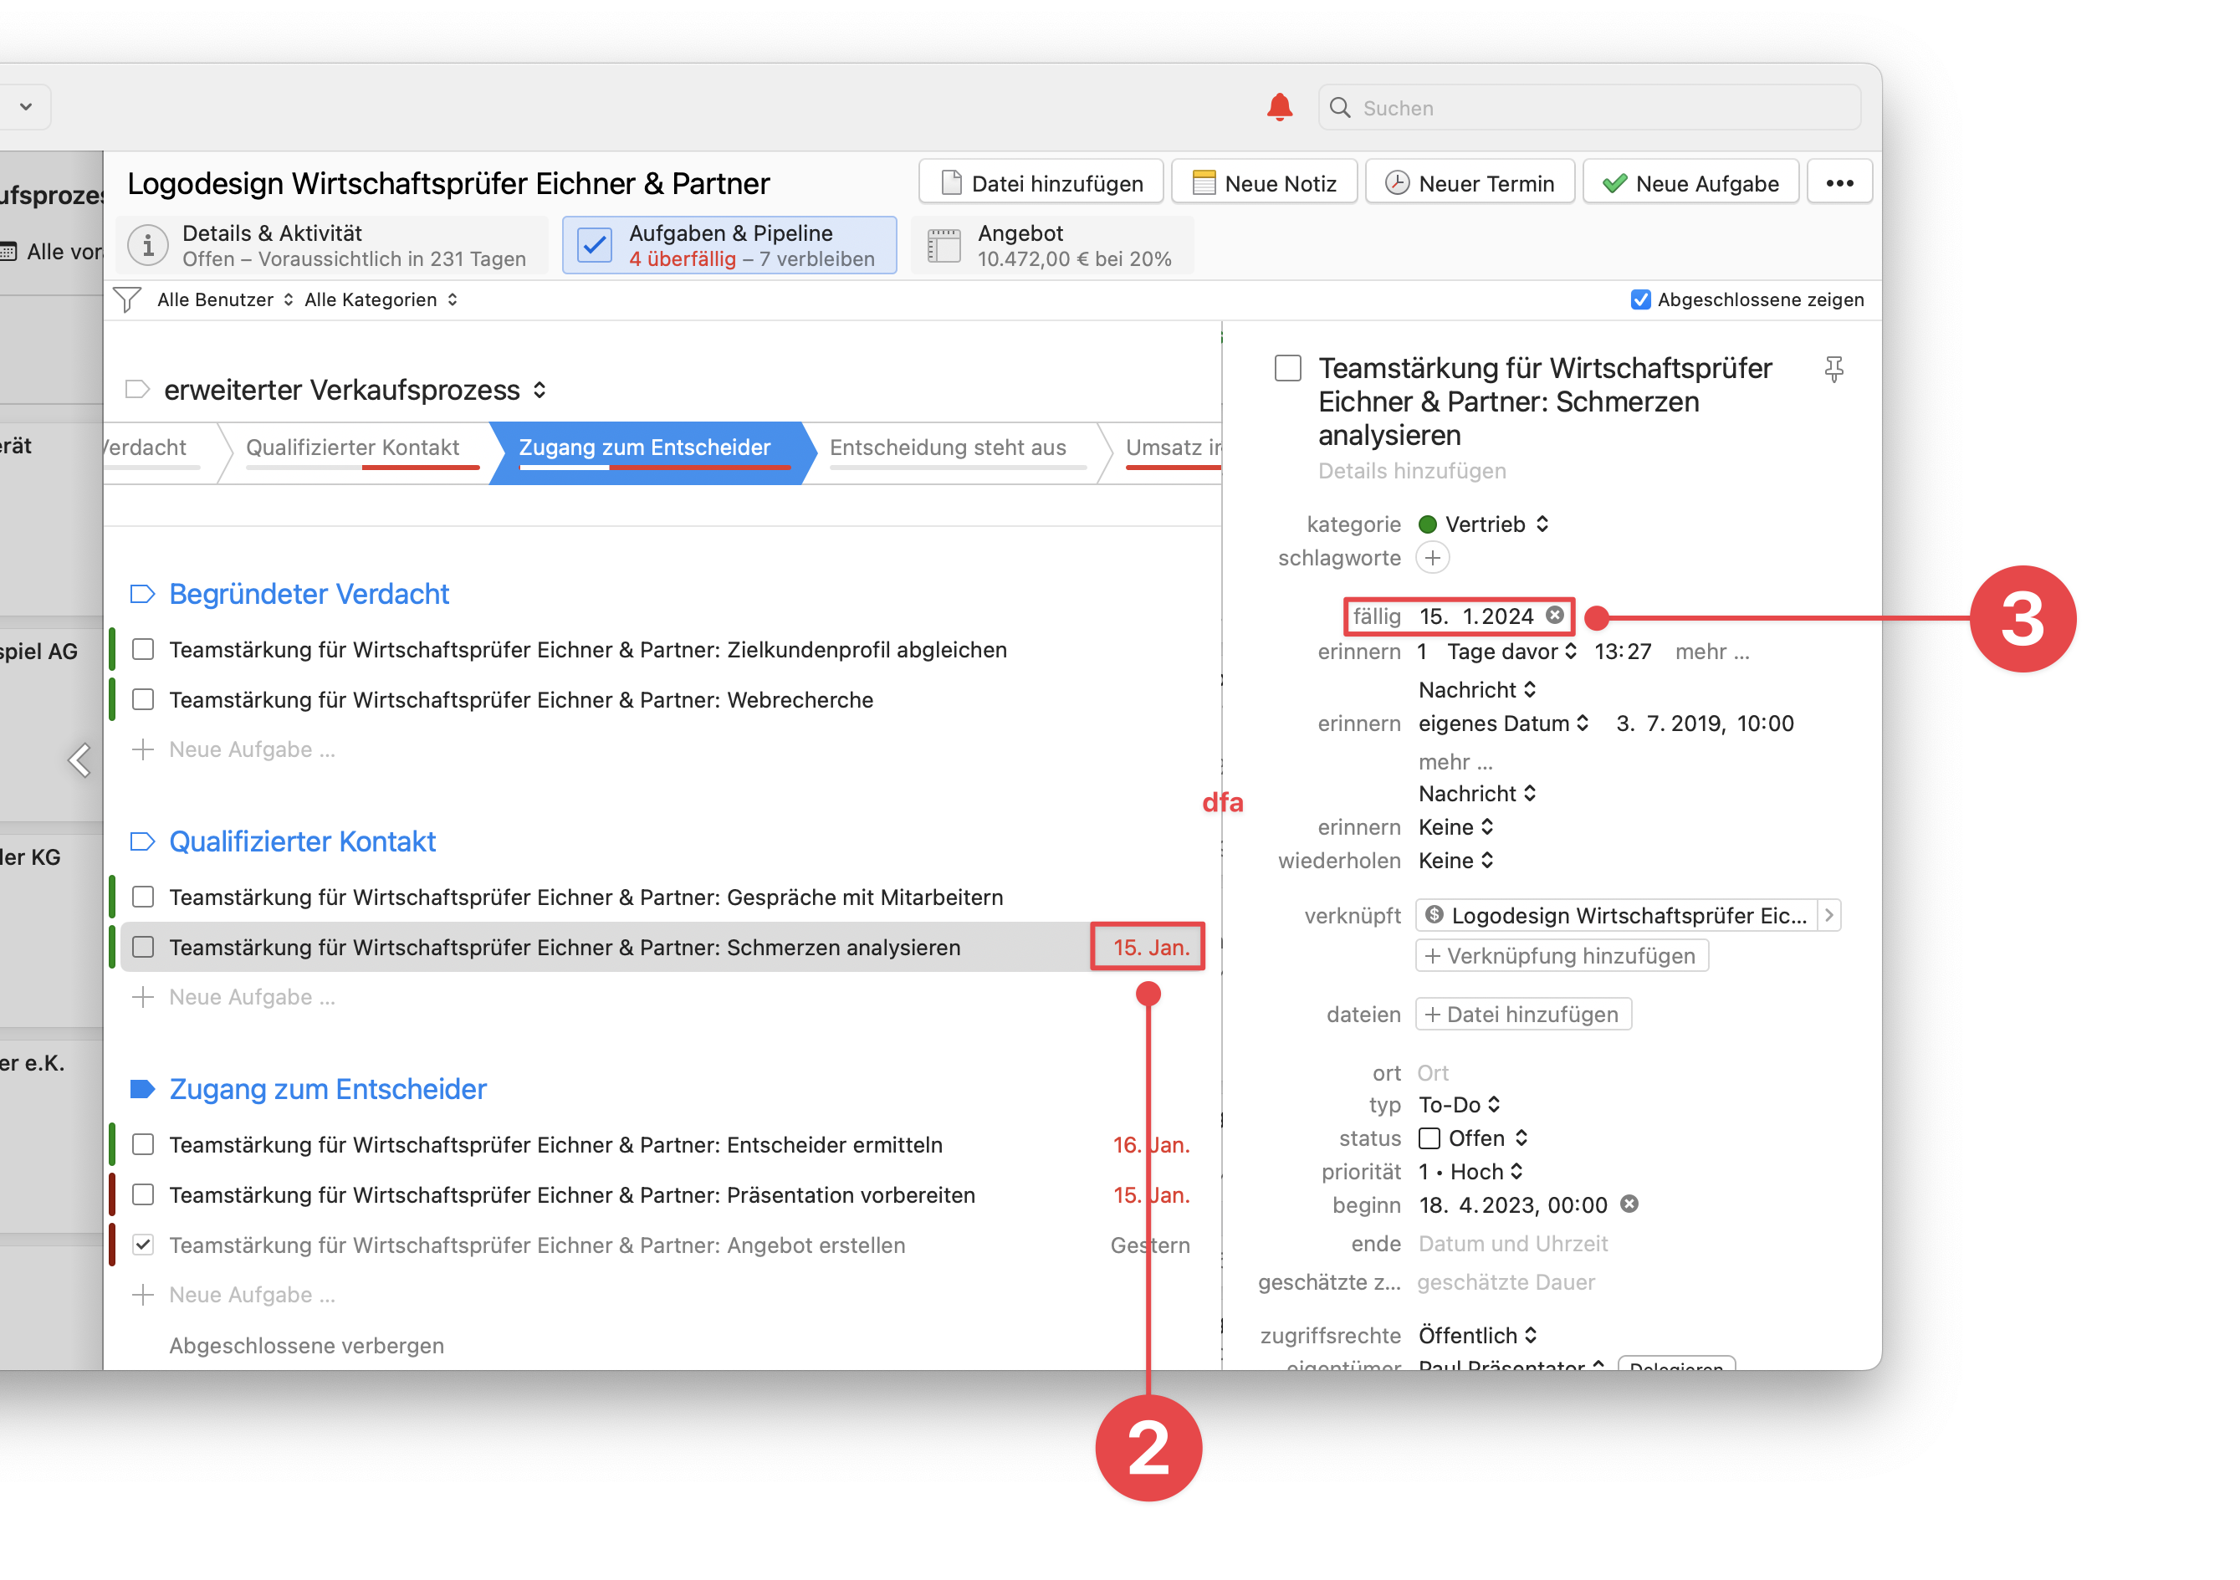Uncheck the Angebot erstellen task
This screenshot has width=2240, height=1580.
point(143,1245)
